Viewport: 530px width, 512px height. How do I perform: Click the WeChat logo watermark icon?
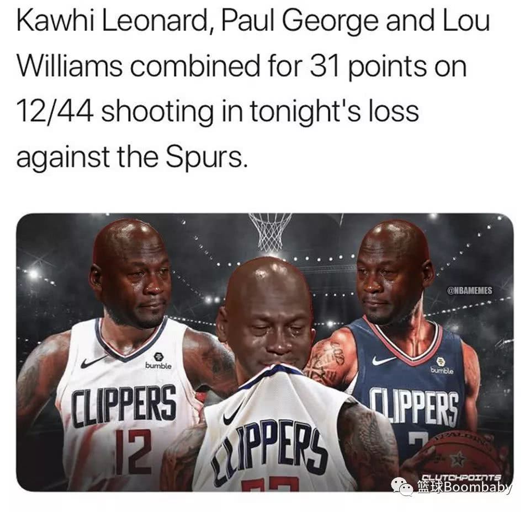coord(402,486)
